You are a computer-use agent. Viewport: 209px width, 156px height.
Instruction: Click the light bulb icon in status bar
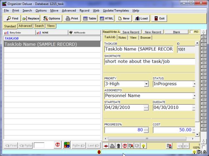pyautogui.click(x=194, y=152)
